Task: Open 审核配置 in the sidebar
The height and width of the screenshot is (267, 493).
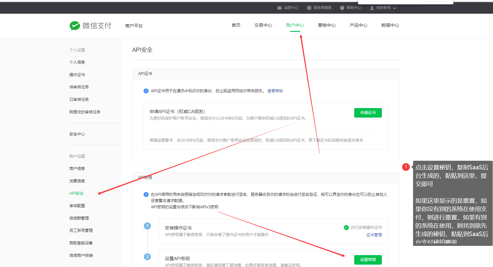Action: click(x=77, y=206)
